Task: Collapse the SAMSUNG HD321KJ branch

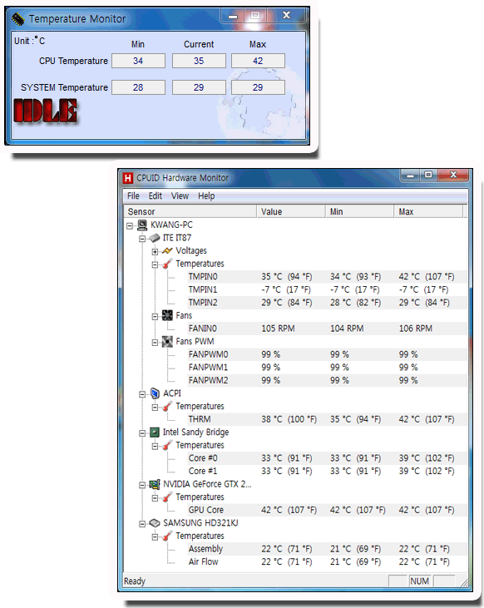Action: pyautogui.click(x=142, y=524)
